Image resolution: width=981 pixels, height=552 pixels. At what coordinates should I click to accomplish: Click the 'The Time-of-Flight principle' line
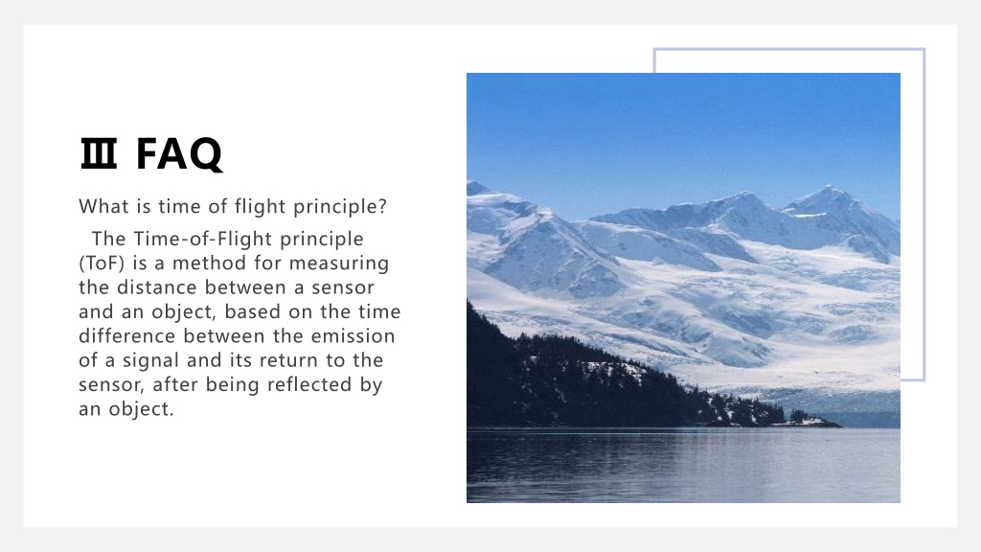click(x=228, y=239)
